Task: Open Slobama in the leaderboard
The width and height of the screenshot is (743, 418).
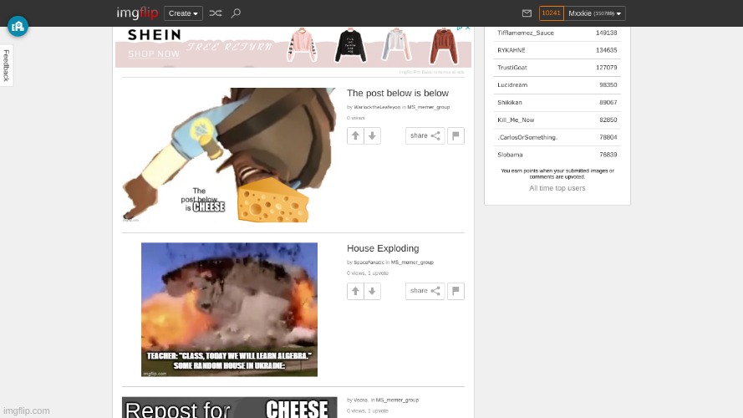Action: pyautogui.click(x=510, y=155)
